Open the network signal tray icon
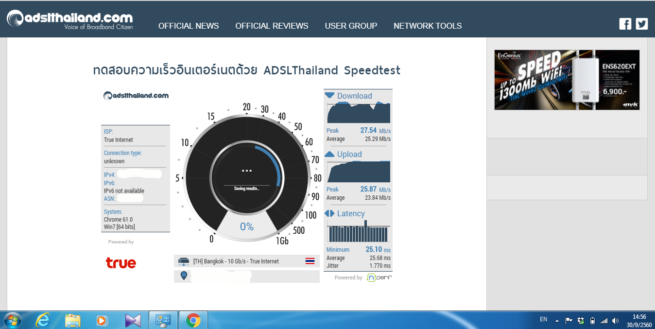The width and height of the screenshot is (655, 329). coord(604,321)
